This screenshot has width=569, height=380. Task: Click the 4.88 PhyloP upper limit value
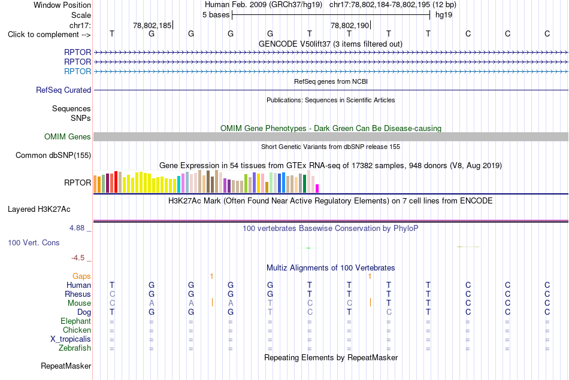coord(77,228)
